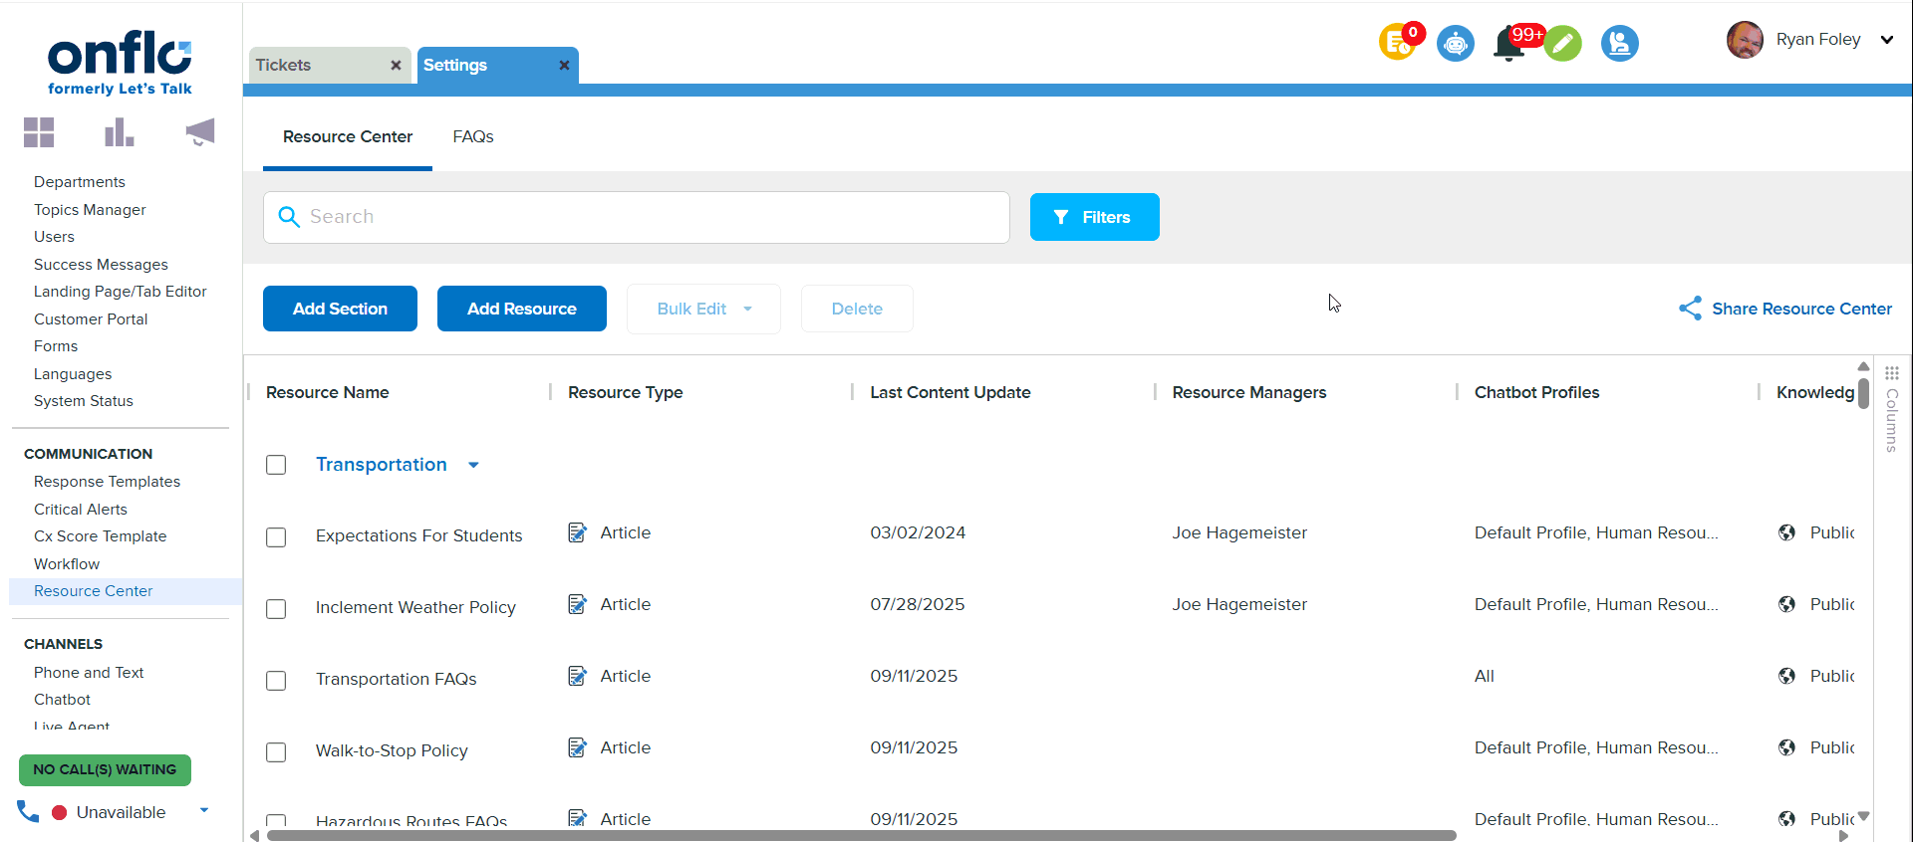Open the bar chart reports icon
Image resolution: width=1913 pixels, height=842 pixels.
[x=119, y=132]
